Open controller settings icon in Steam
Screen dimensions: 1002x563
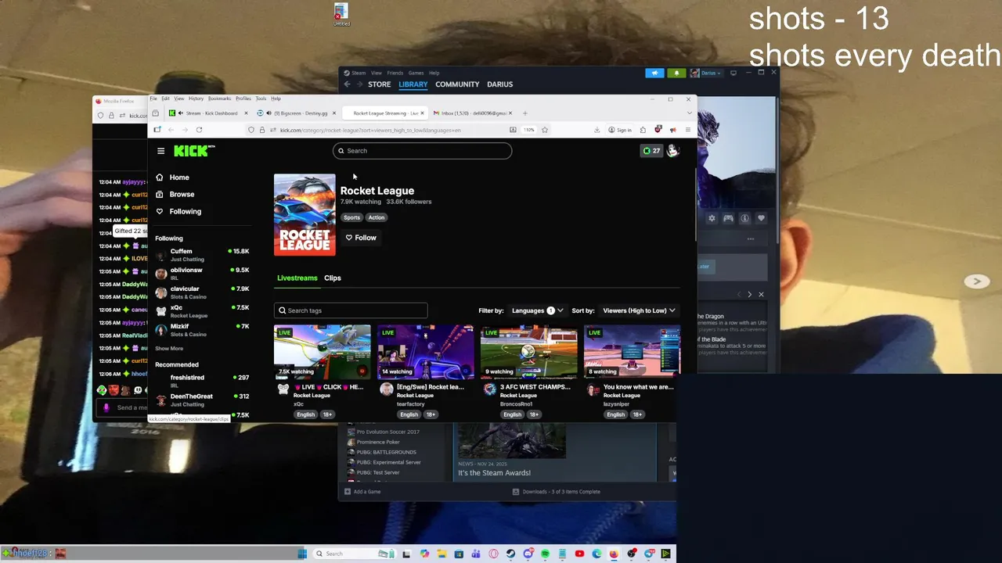728,218
